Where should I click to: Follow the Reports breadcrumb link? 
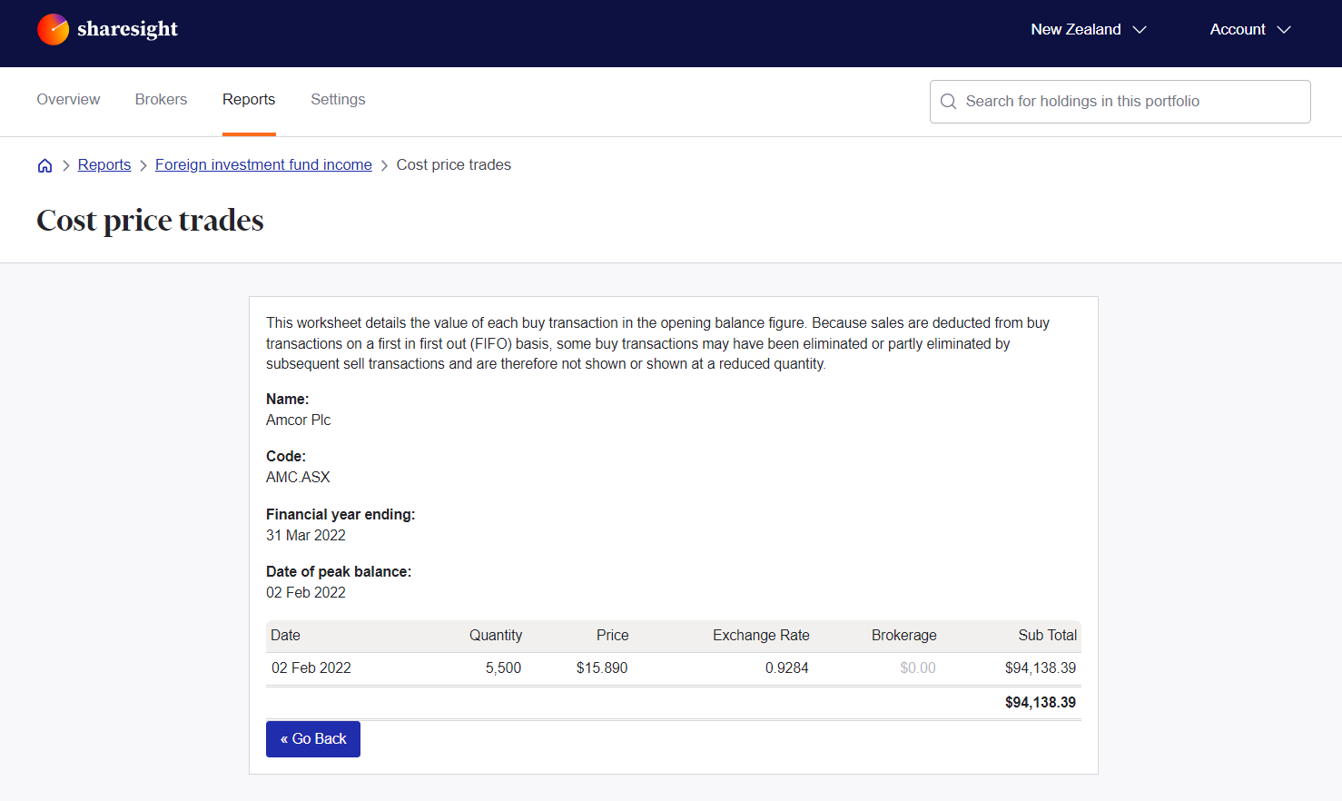pos(104,164)
